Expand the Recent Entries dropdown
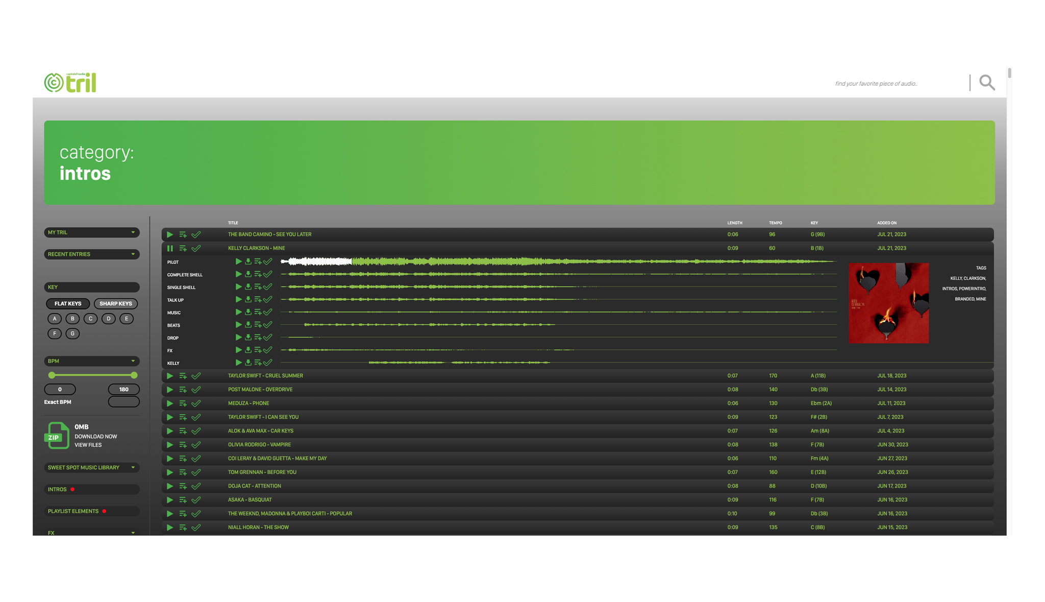This screenshot has width=1045, height=602. click(x=92, y=254)
